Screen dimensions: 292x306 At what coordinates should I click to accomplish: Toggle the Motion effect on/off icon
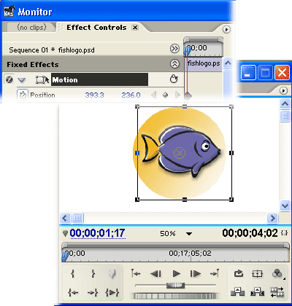coord(9,79)
